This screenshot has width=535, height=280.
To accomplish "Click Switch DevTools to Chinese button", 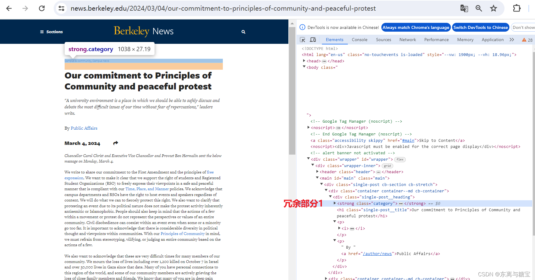I will tap(480, 27).
